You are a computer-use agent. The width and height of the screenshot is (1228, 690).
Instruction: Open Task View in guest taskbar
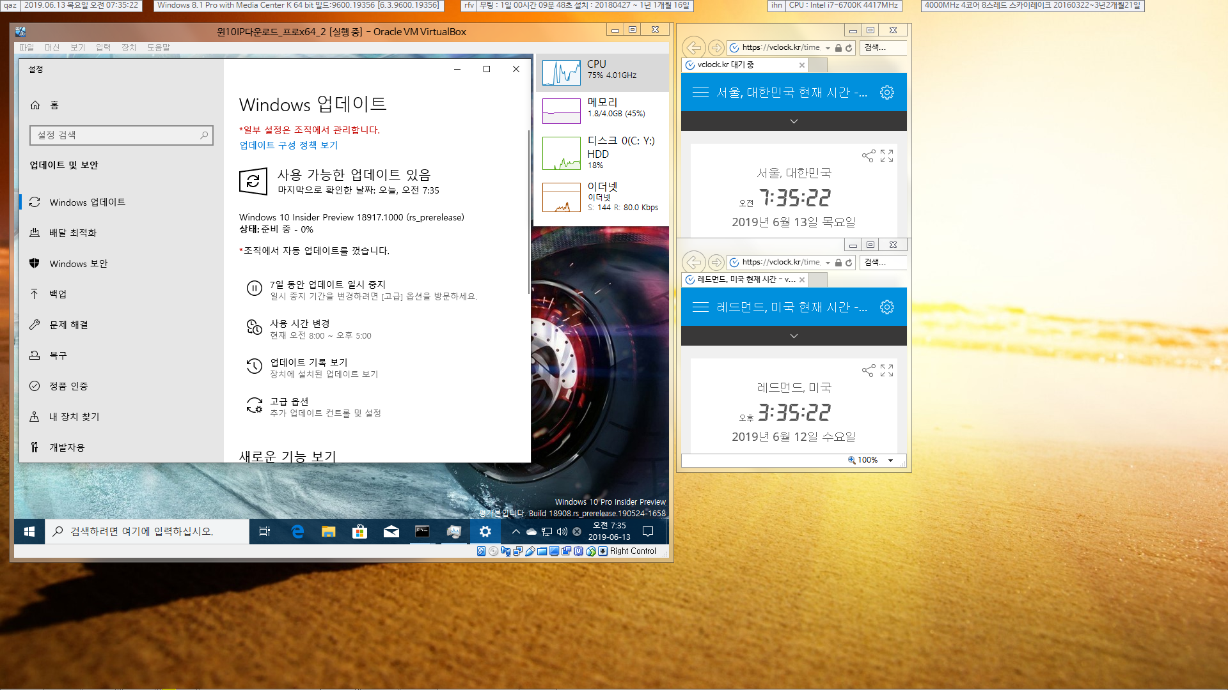pos(265,531)
